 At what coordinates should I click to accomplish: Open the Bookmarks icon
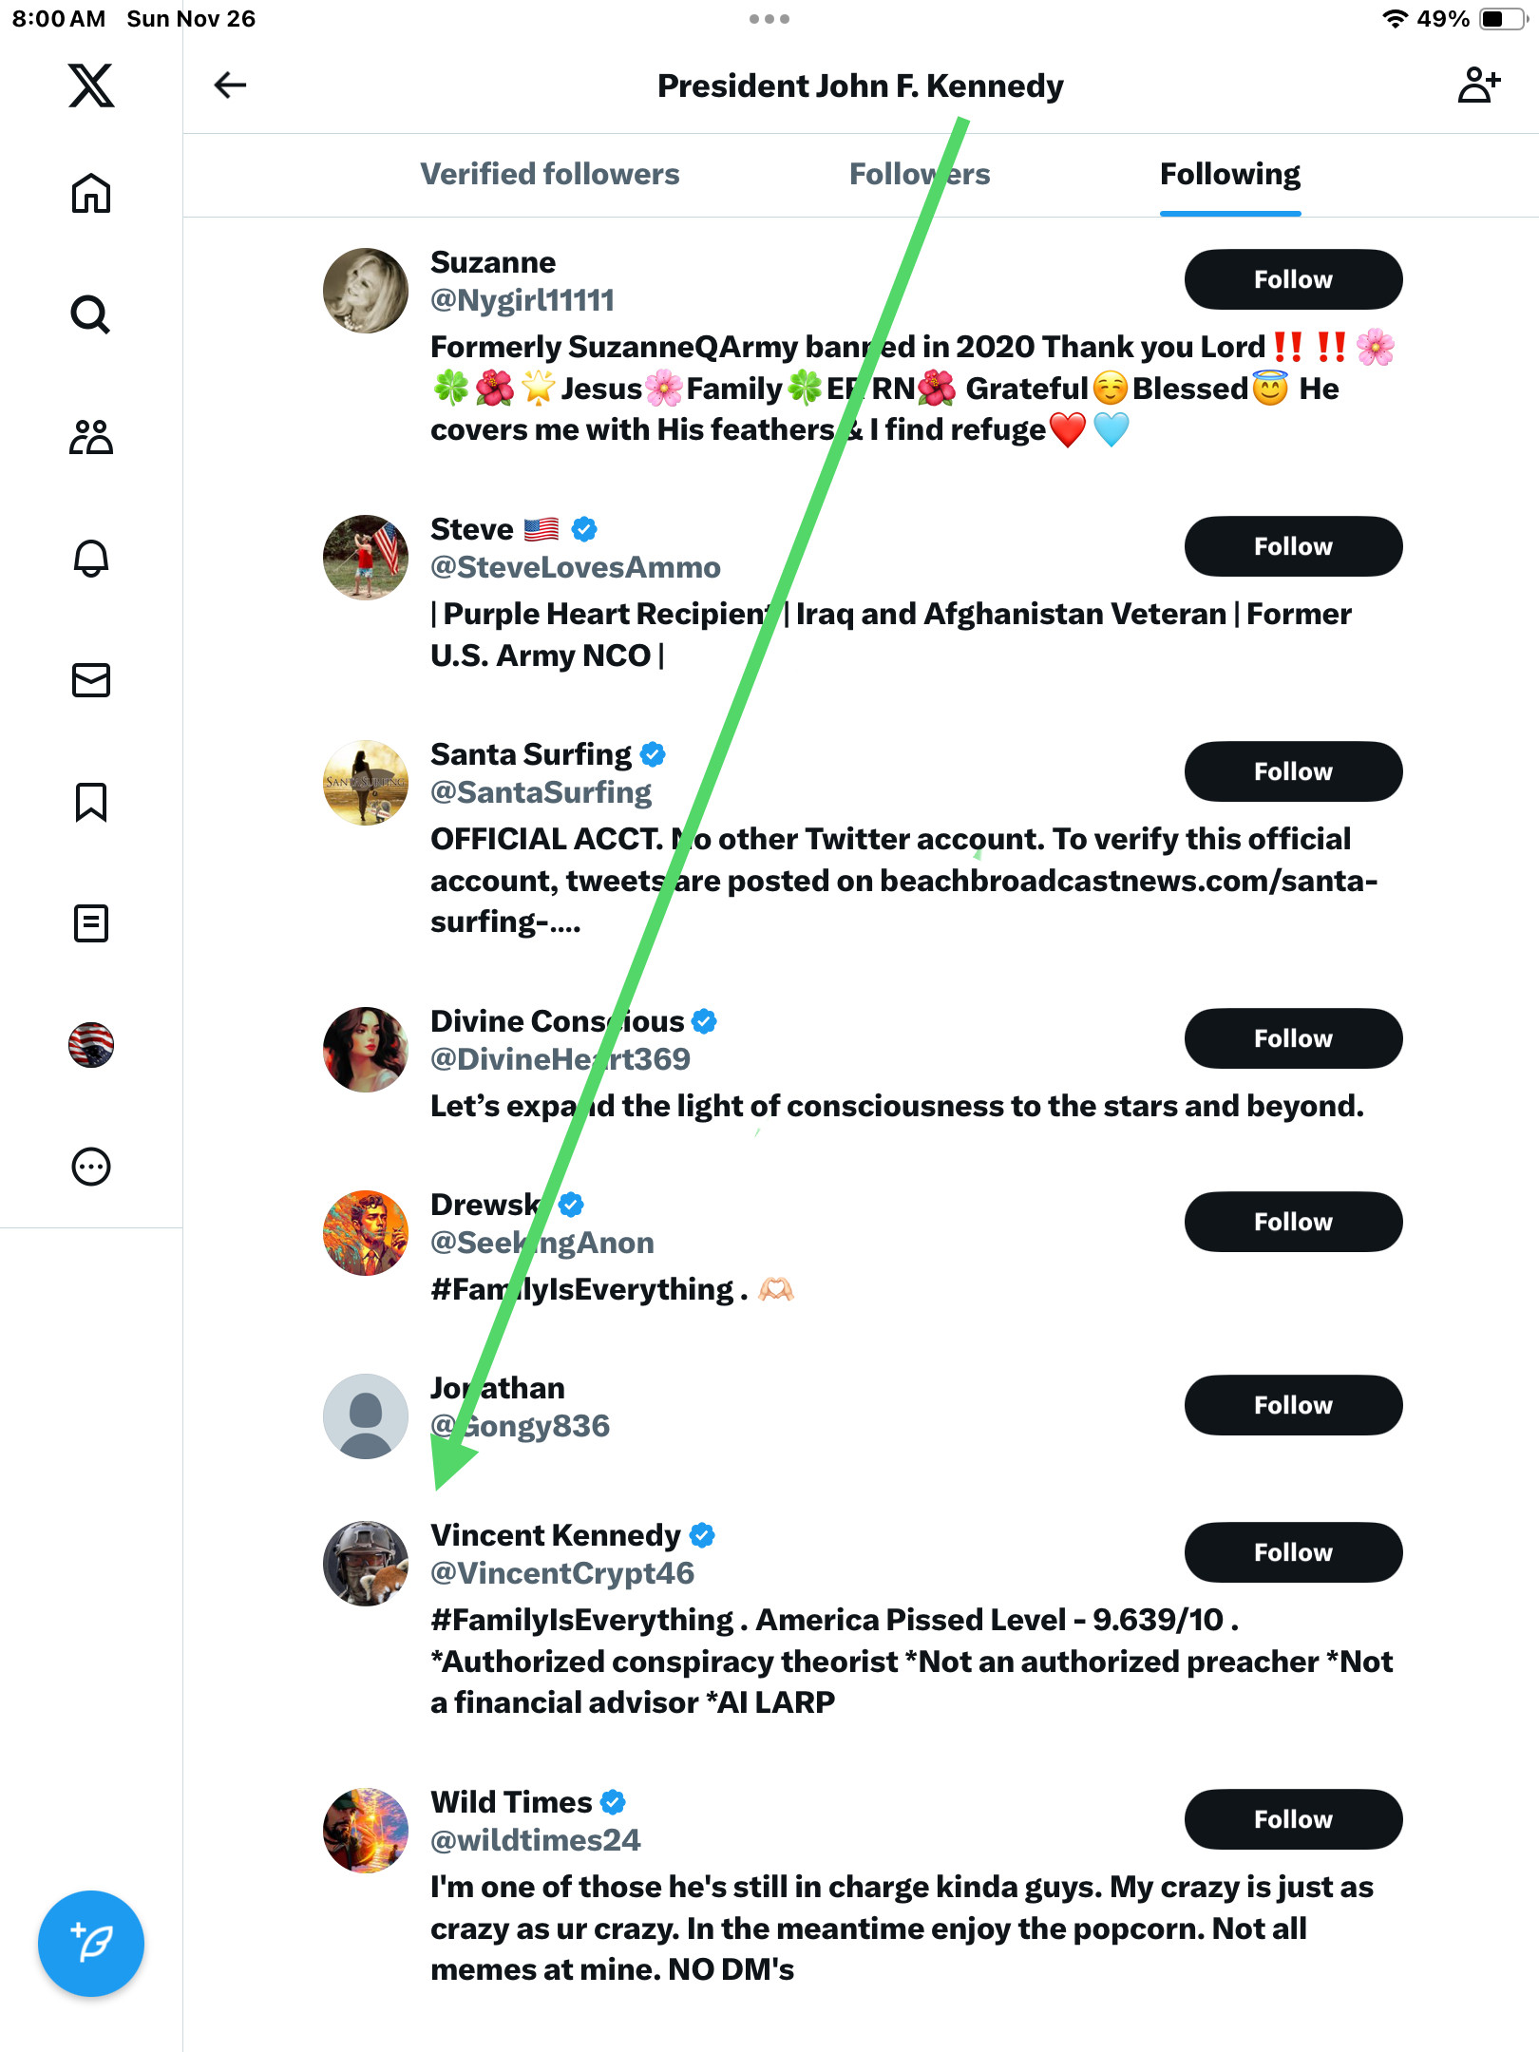91,802
